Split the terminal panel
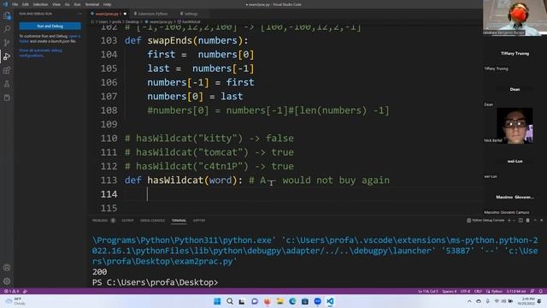Image resolution: width=547 pixels, height=308 pixels. (521, 221)
